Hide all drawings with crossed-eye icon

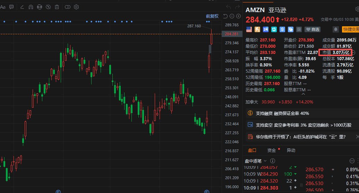tap(48, 7)
